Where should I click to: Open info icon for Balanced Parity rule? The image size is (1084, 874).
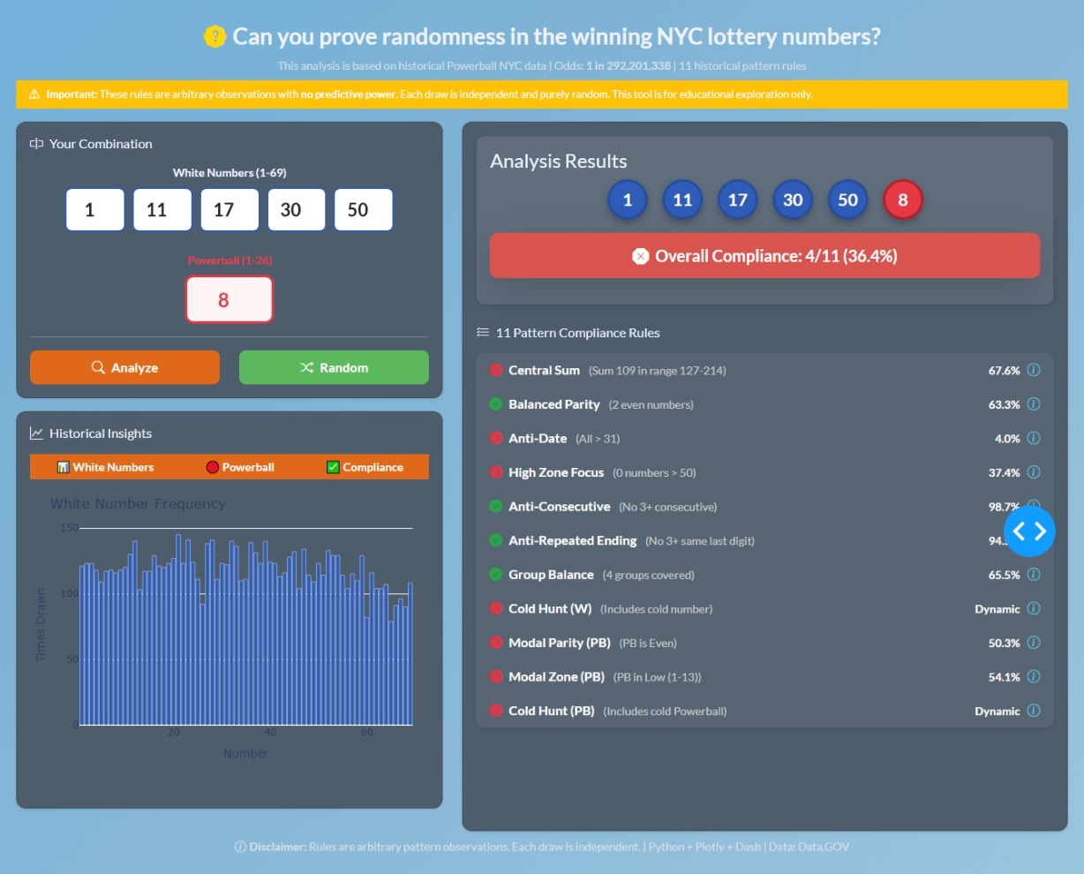pyautogui.click(x=1034, y=404)
